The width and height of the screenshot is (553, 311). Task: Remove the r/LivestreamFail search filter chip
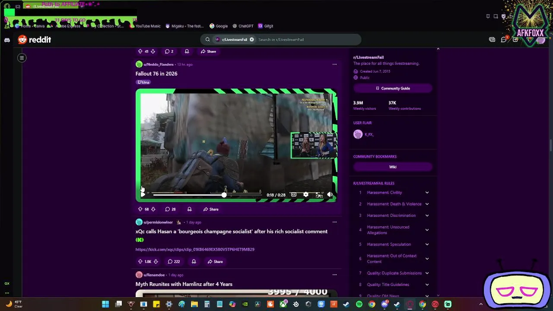click(x=251, y=39)
